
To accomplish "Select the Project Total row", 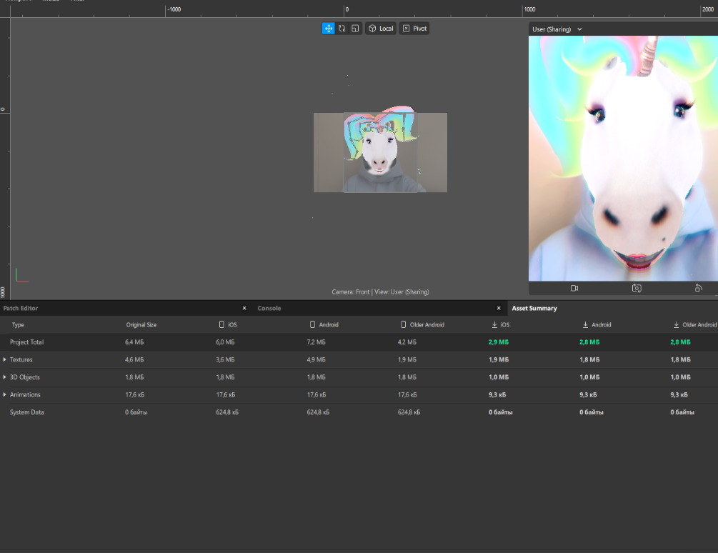I will point(359,342).
